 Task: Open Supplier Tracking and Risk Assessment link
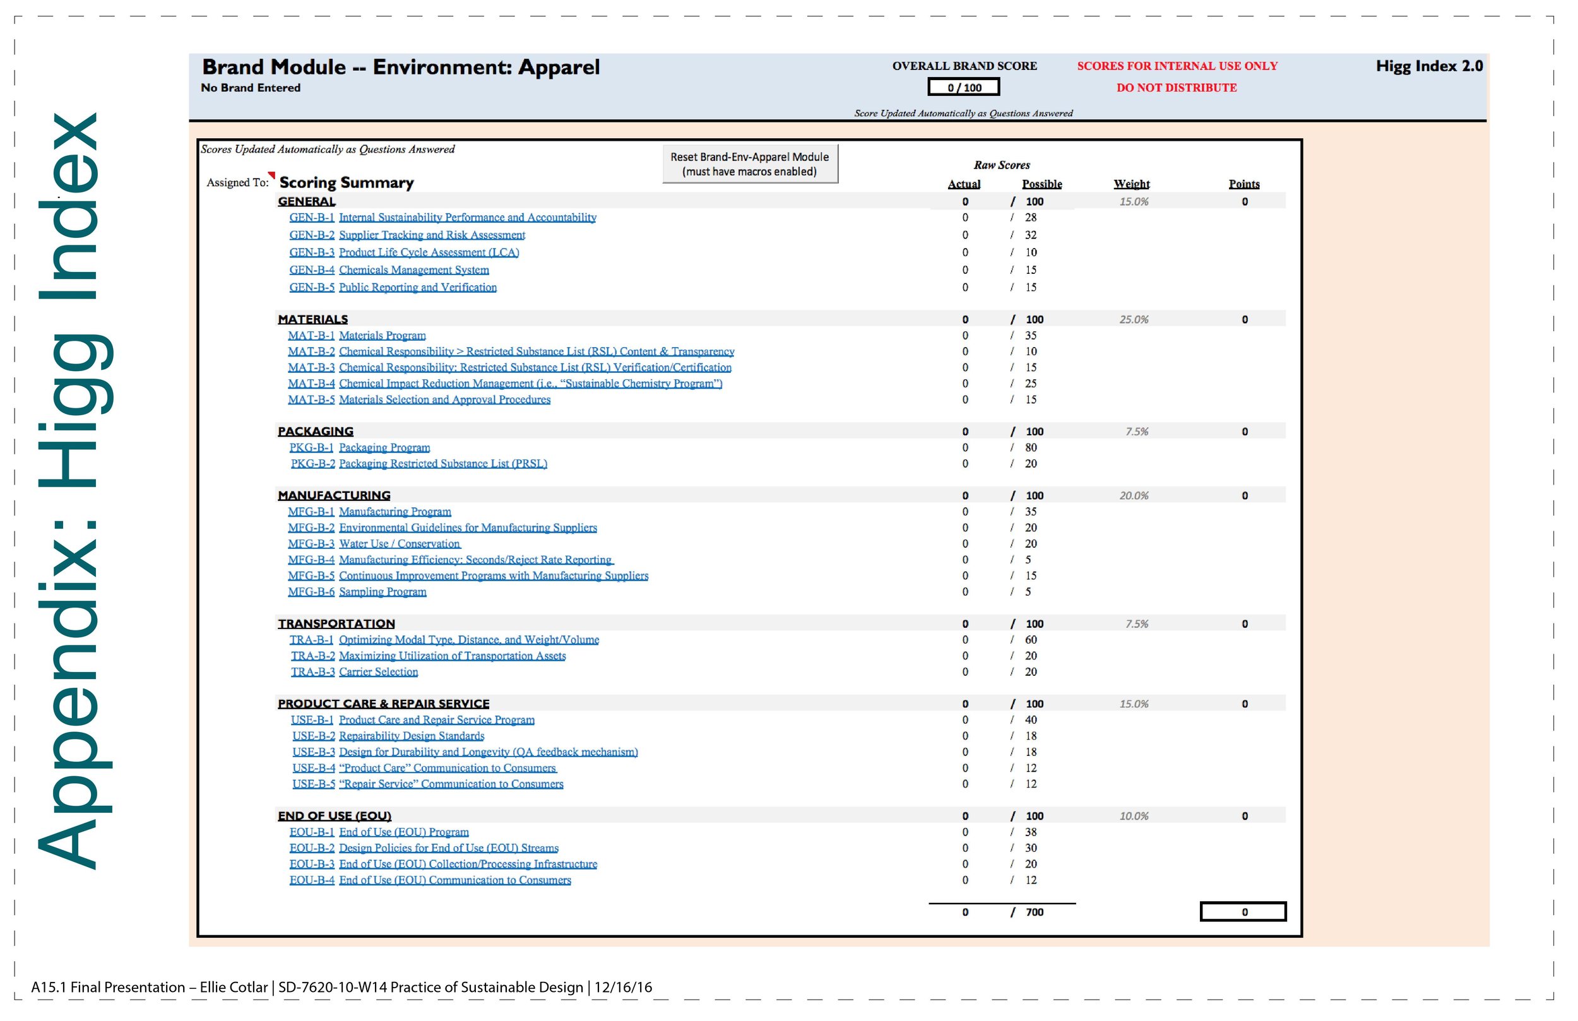click(432, 235)
